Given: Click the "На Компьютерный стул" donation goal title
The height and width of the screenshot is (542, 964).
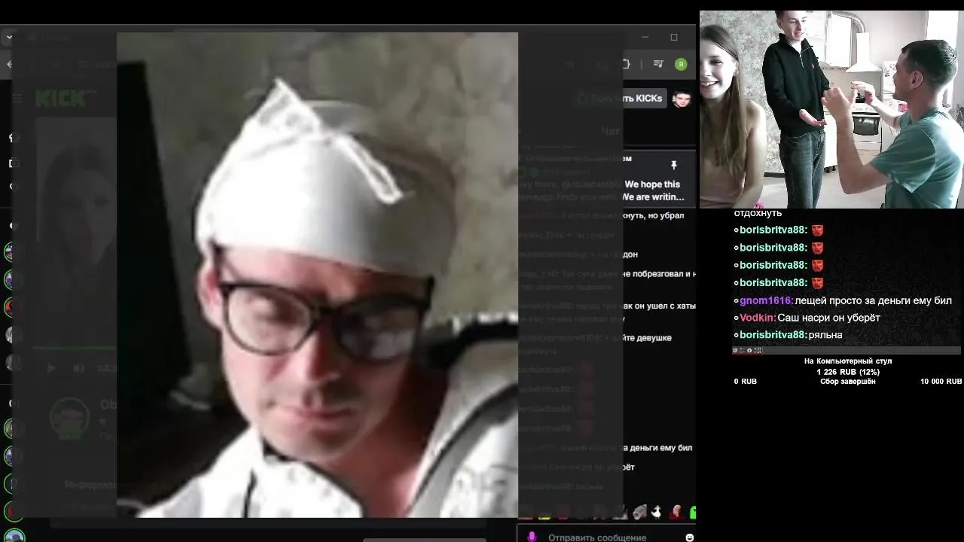Looking at the screenshot, I should click(848, 361).
